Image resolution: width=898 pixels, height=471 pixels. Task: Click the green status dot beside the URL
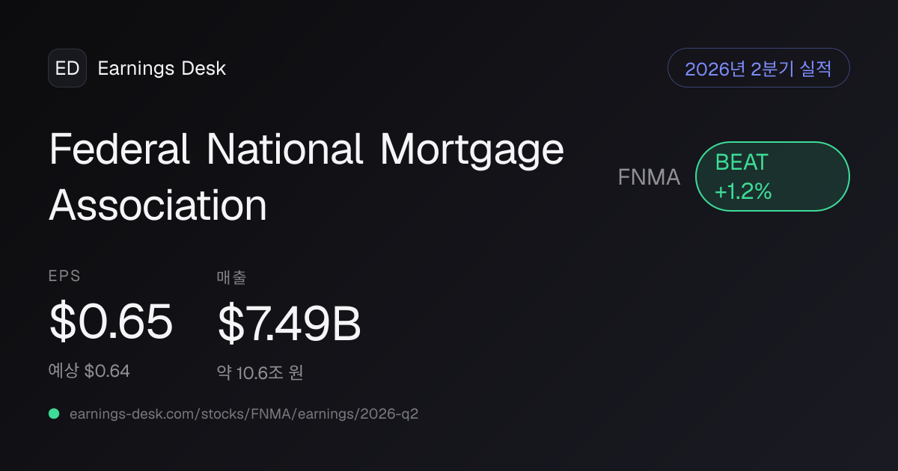54,413
